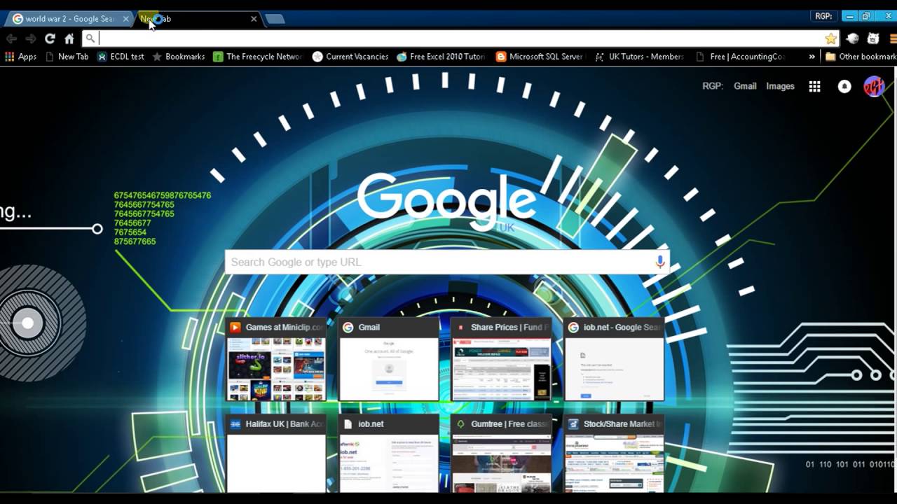Open the New Tab bookmark

[67, 57]
